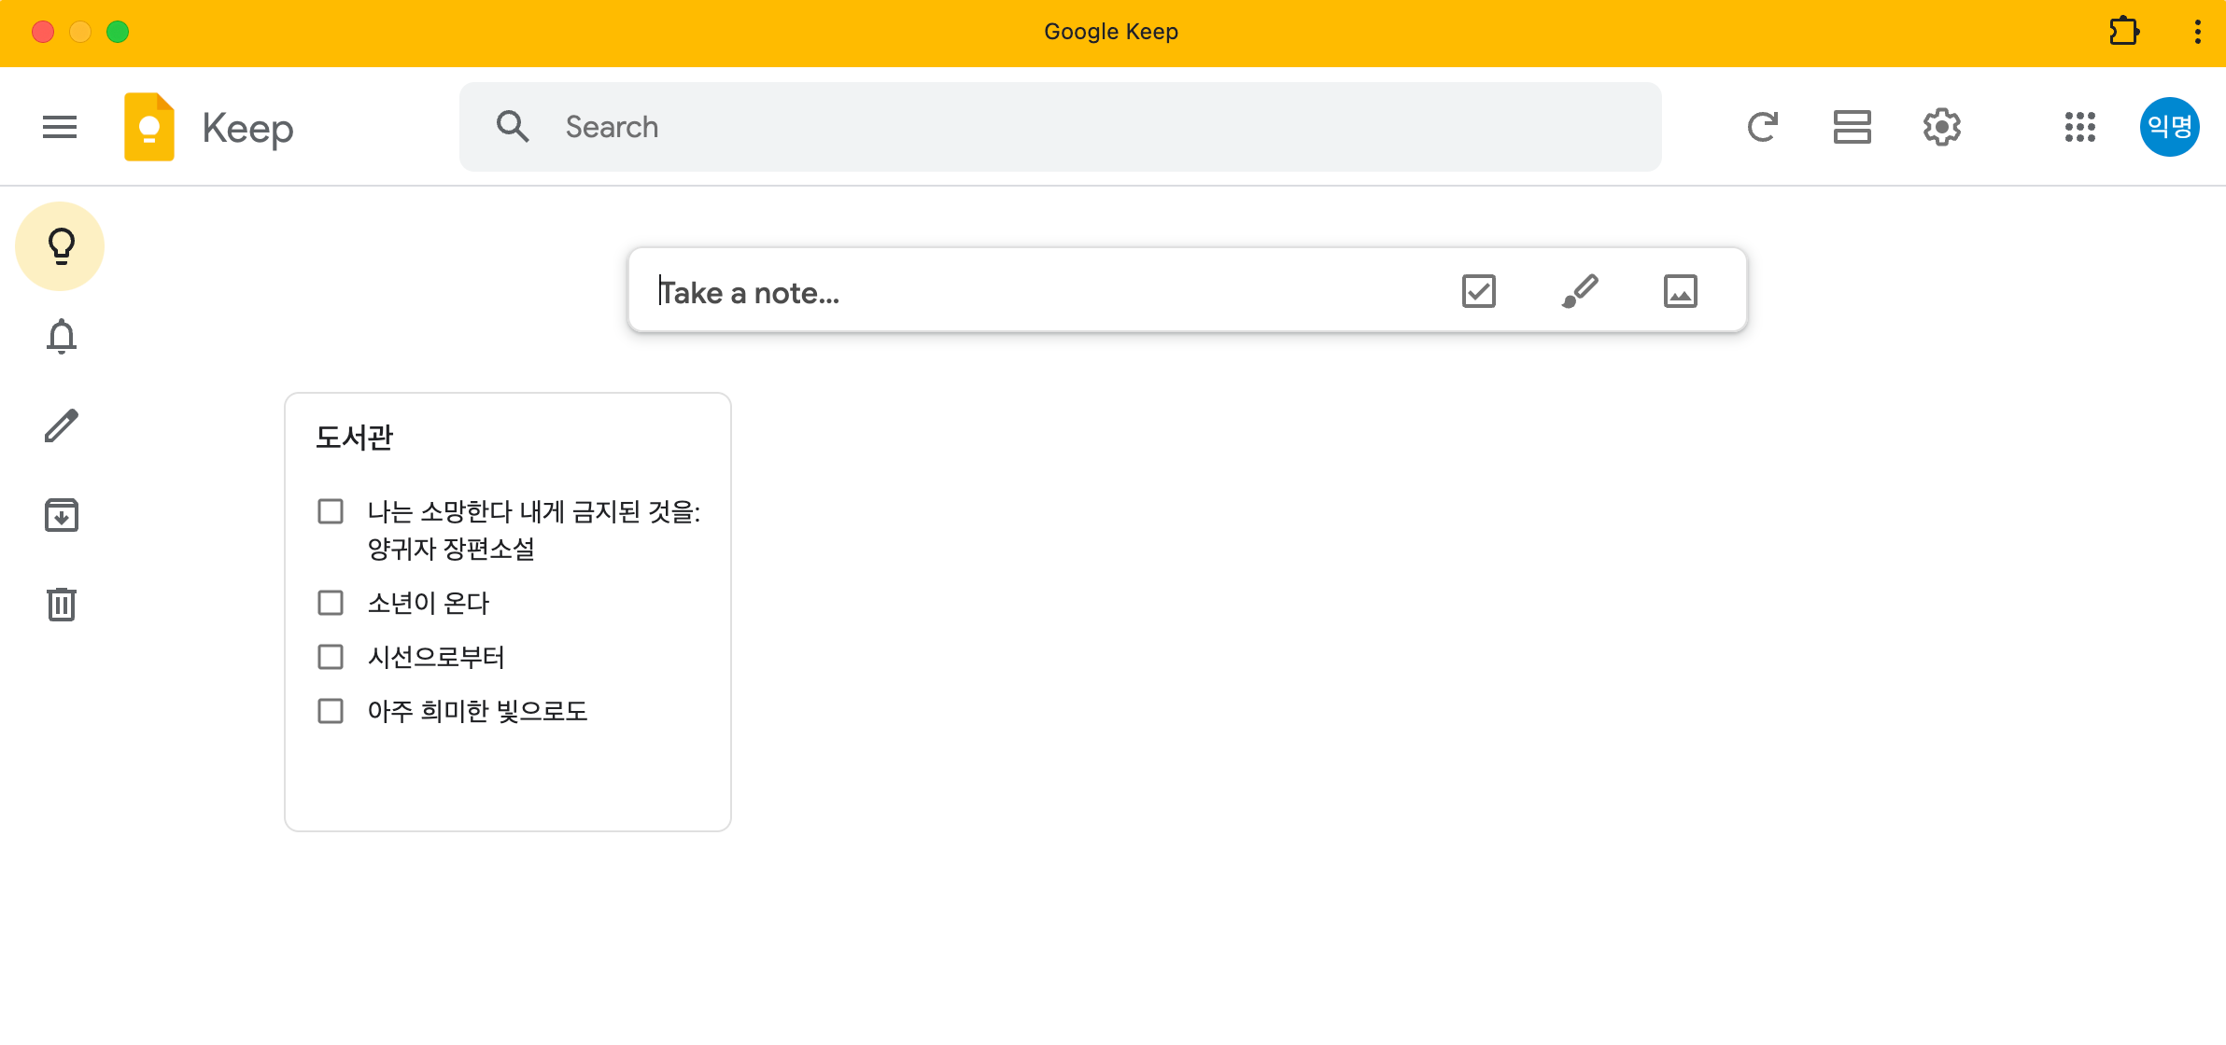
Task: Open the Reminders bell in sidebar
Action: tap(62, 336)
